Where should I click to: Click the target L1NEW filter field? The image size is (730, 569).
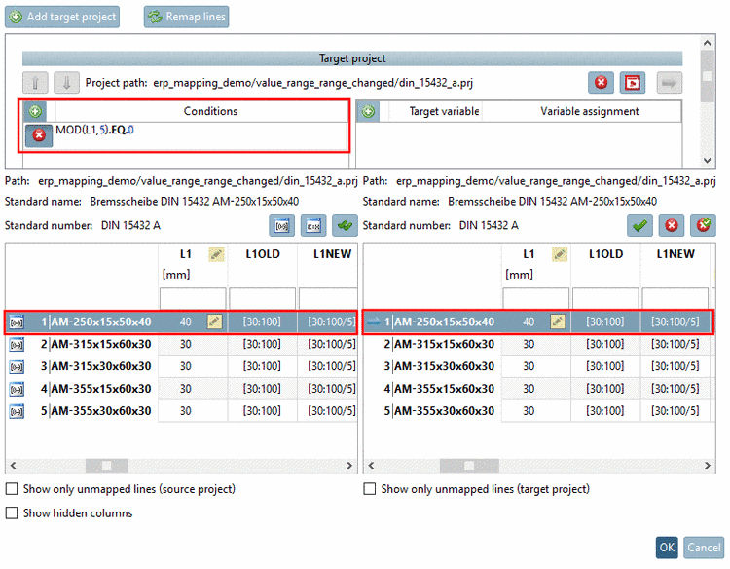[x=675, y=298]
